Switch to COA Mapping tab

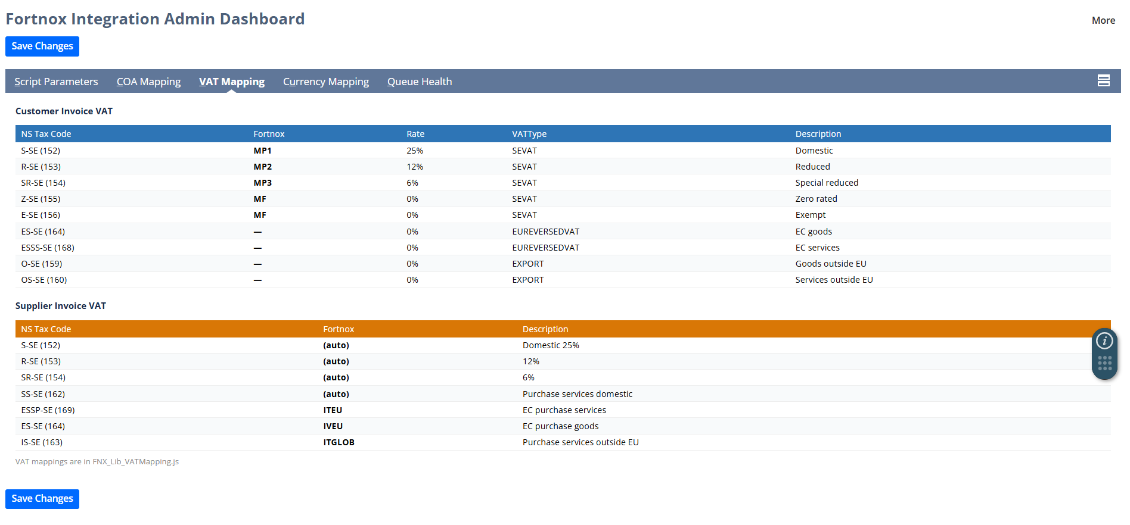click(148, 82)
